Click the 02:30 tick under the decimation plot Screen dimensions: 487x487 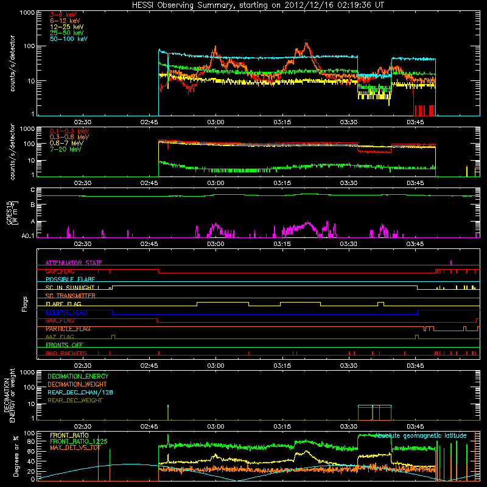[x=83, y=427]
